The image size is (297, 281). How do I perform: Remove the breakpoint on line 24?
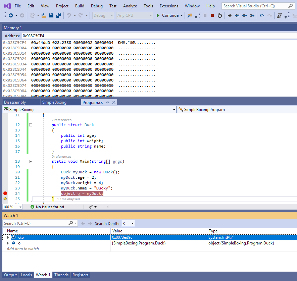pyautogui.click(x=5, y=193)
